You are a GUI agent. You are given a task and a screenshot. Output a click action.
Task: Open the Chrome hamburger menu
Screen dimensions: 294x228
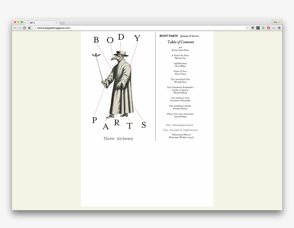pos(279,28)
